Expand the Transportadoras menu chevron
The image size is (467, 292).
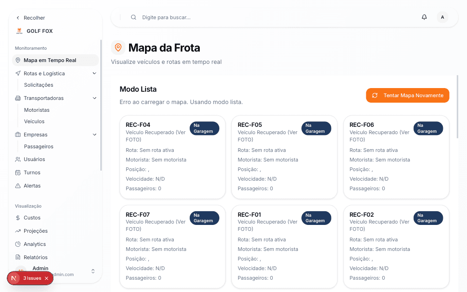pos(94,98)
